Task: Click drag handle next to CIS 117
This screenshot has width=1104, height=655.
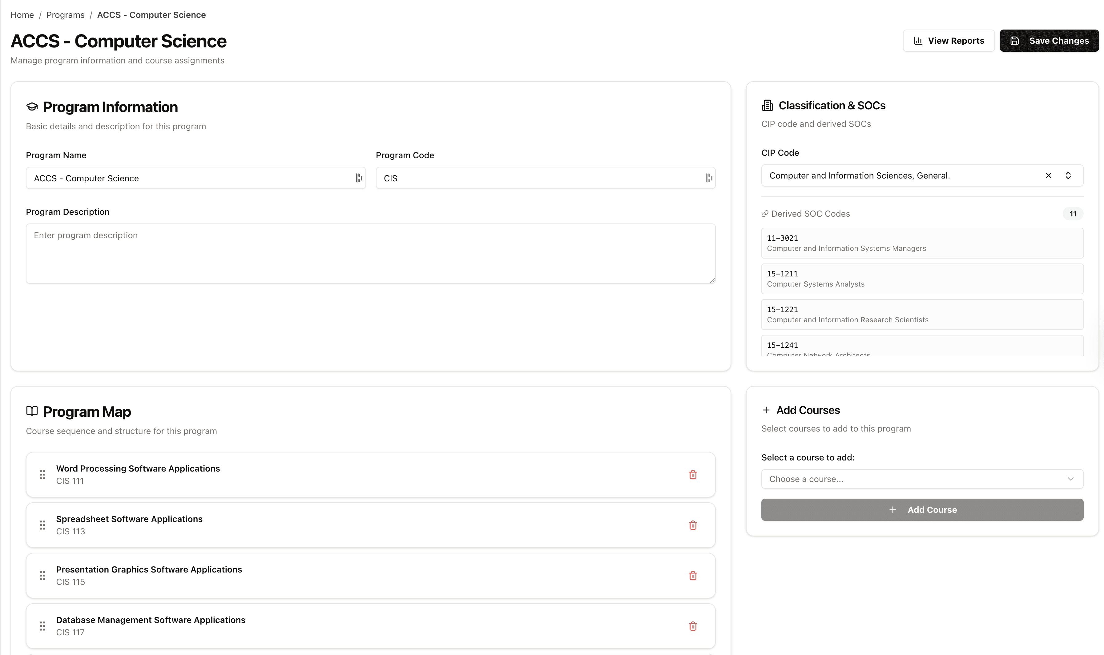Action: tap(42, 626)
